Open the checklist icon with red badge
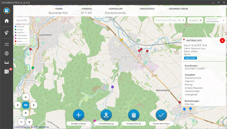 pos(7,72)
